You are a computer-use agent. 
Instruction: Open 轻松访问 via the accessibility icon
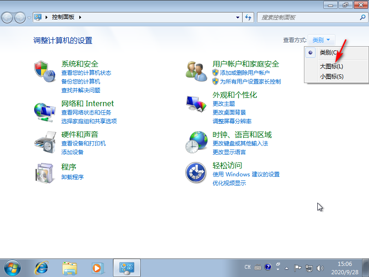pyautogui.click(x=196, y=173)
